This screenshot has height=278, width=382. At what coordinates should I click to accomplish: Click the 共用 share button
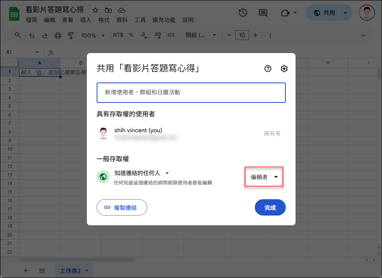click(x=323, y=13)
